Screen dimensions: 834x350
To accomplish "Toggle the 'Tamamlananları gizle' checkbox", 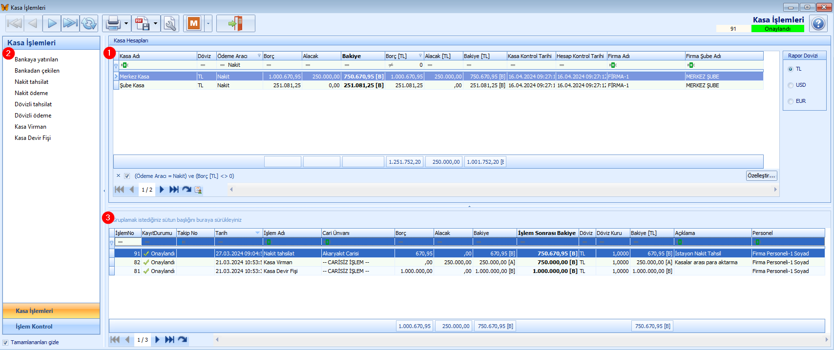I will tap(5, 342).
